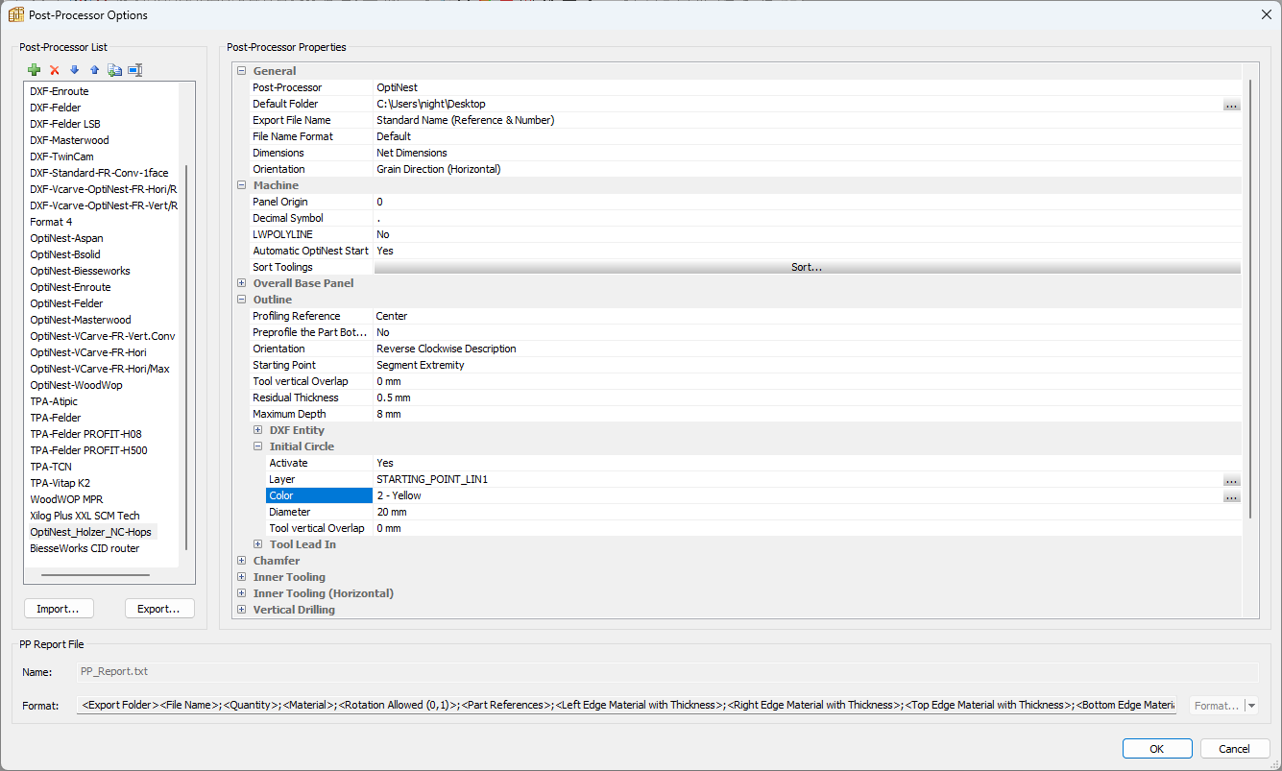Click the Diameter value 20 mm

click(392, 512)
